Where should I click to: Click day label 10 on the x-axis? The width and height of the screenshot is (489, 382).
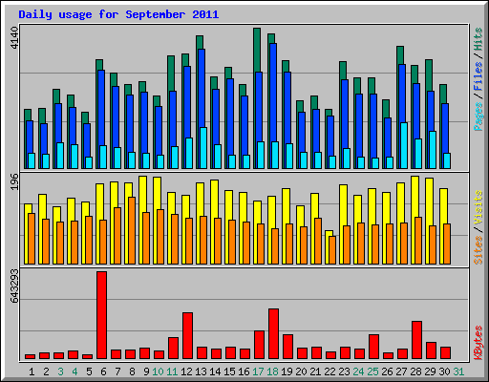coord(158,371)
